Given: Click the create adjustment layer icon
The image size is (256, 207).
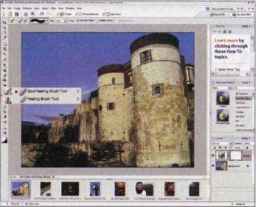Looking at the screenshot, I should click(220, 148).
